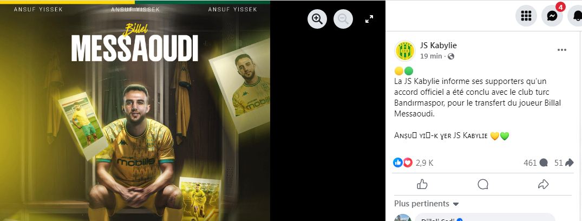Image resolution: width=582 pixels, height=221 pixels.
Task: View the 51 shares
Action: point(564,162)
